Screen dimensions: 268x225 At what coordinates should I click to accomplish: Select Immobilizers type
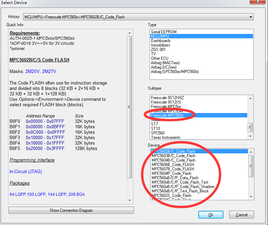pyautogui.click(x=161, y=45)
